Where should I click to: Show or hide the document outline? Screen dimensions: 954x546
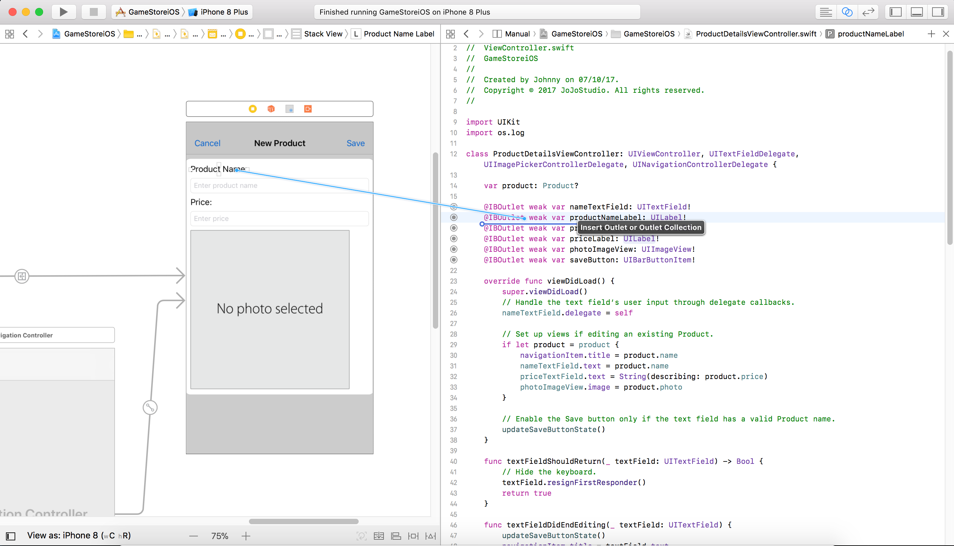pos(11,536)
